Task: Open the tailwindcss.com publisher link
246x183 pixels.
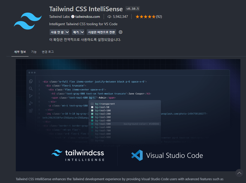Action: 88,17
